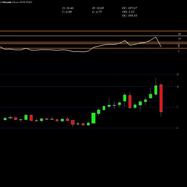Image resolution: width=187 pixels, height=187 pixels.
Task: Click the tall red final candlestick
Action: point(161,98)
